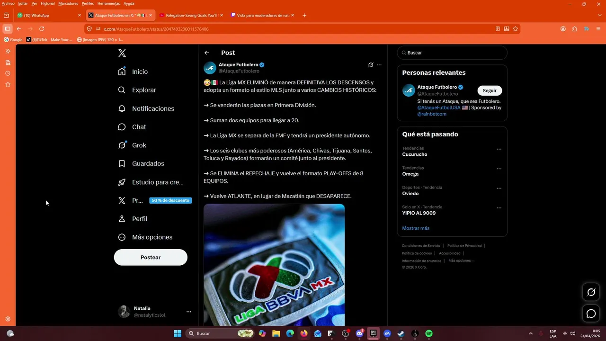This screenshot has height=341, width=606.
Task: Open the Liga BBVA MX post image
Action: point(274,265)
